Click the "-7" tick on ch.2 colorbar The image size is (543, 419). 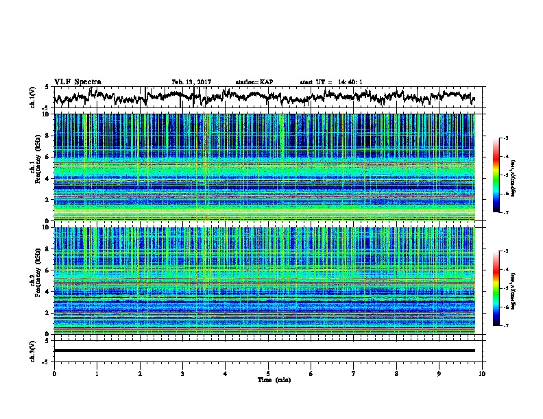coord(506,325)
